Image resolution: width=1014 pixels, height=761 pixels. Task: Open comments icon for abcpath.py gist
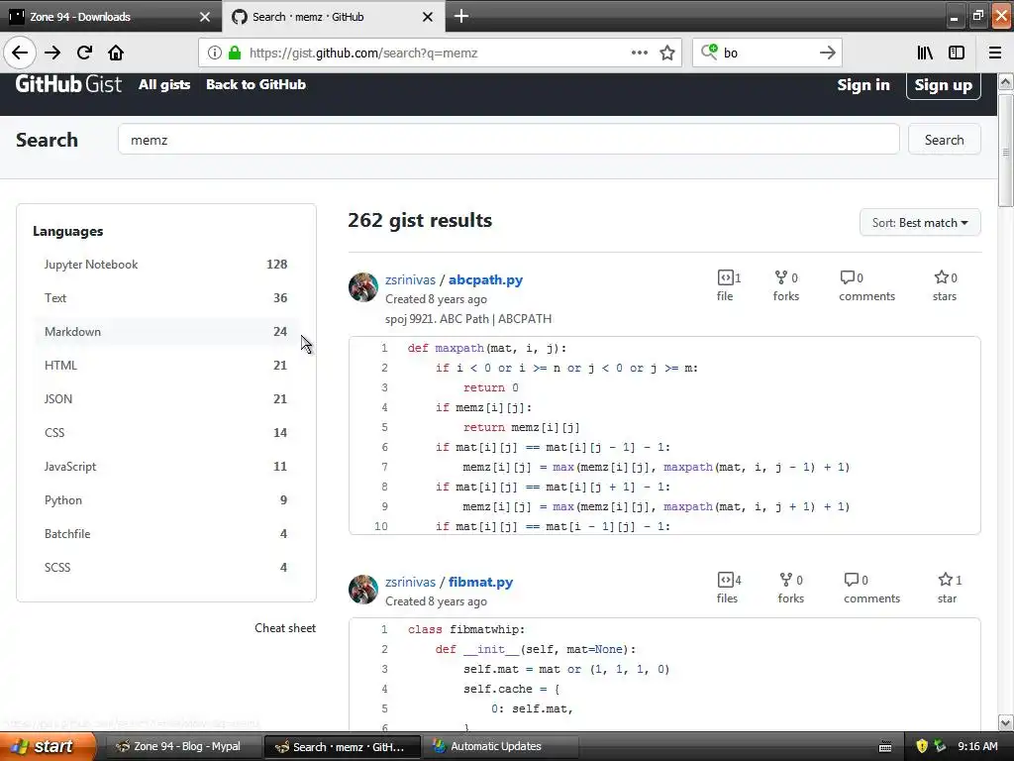(x=848, y=277)
